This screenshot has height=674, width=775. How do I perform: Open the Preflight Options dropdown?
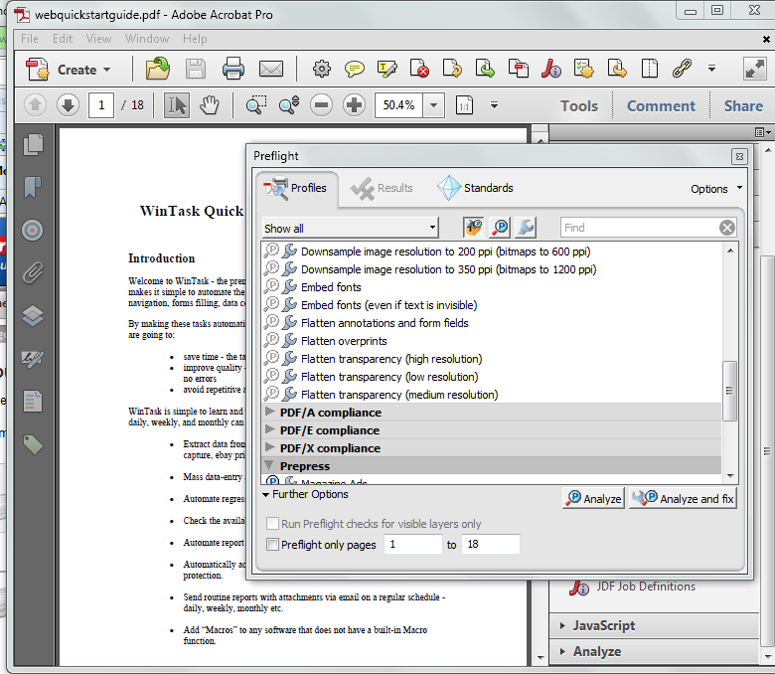716,189
